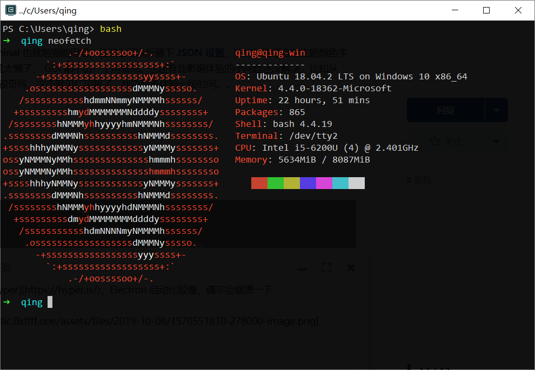Click the Kernel line 4.4.0-18362-Microsoft
Image resolution: width=535 pixels, height=370 pixels.
pyautogui.click(x=313, y=89)
